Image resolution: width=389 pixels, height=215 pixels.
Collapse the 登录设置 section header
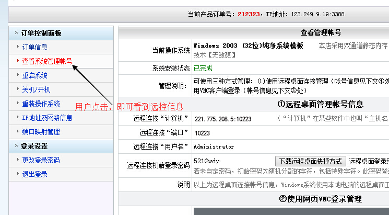pos(34,146)
